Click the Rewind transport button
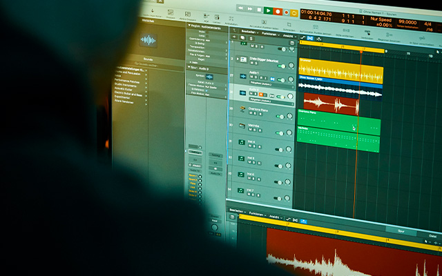442x276 pixels. pos(240,8)
